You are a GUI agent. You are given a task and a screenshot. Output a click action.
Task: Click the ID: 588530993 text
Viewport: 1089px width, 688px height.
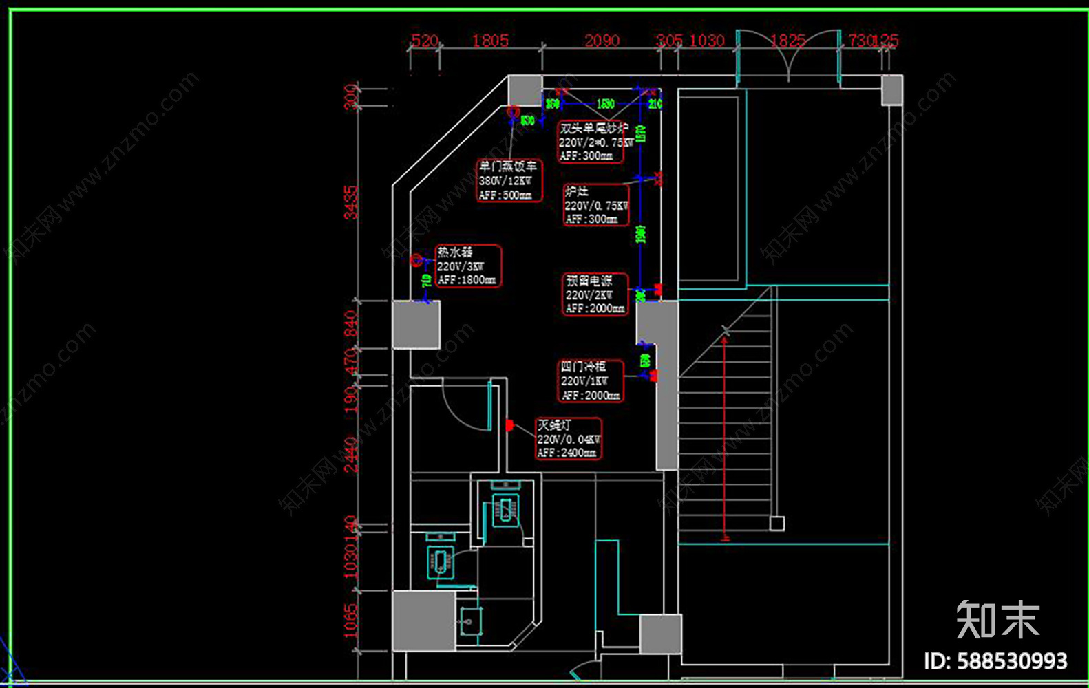tap(995, 661)
